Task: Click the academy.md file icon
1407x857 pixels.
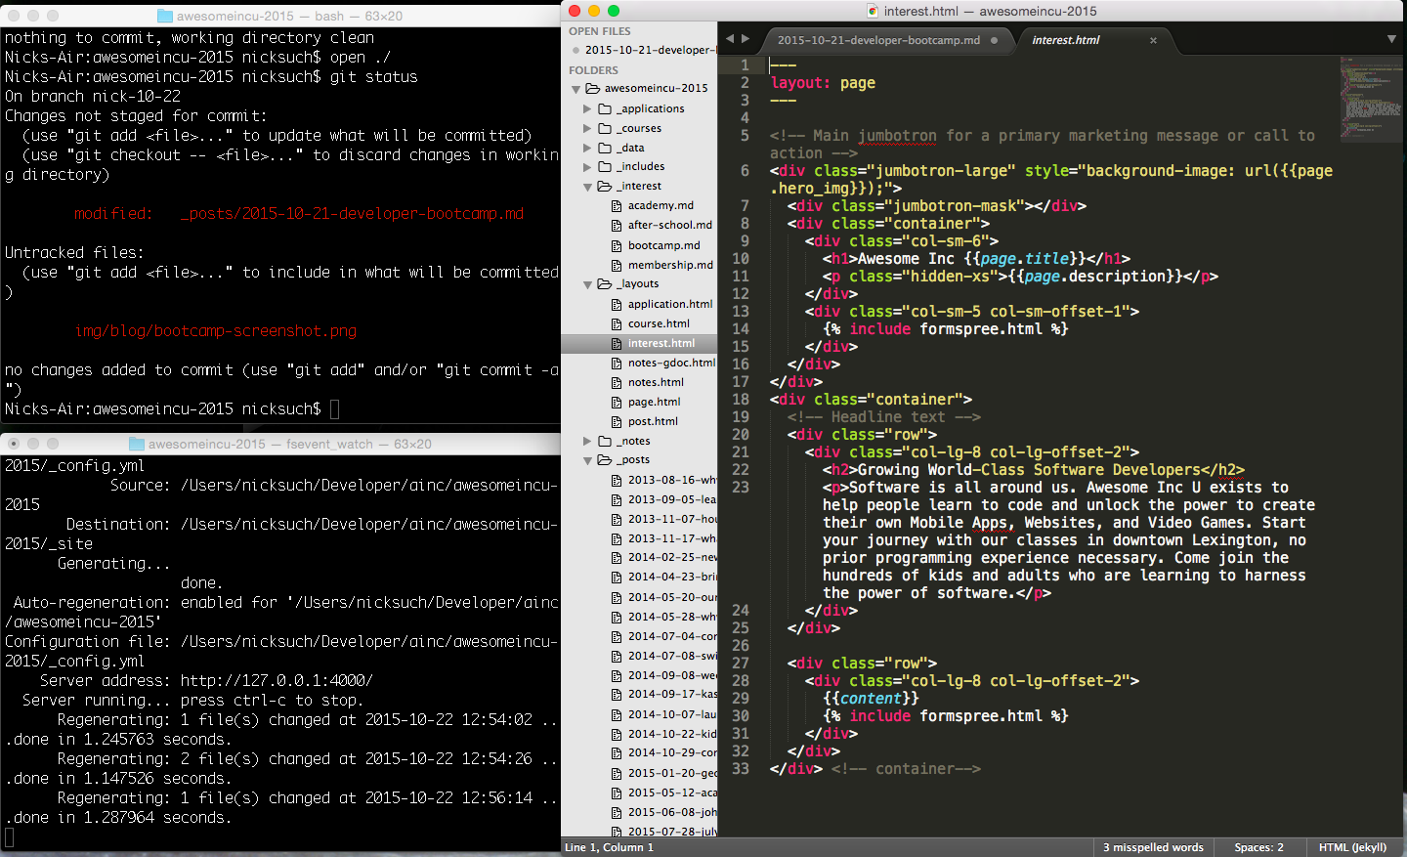Action: [617, 205]
